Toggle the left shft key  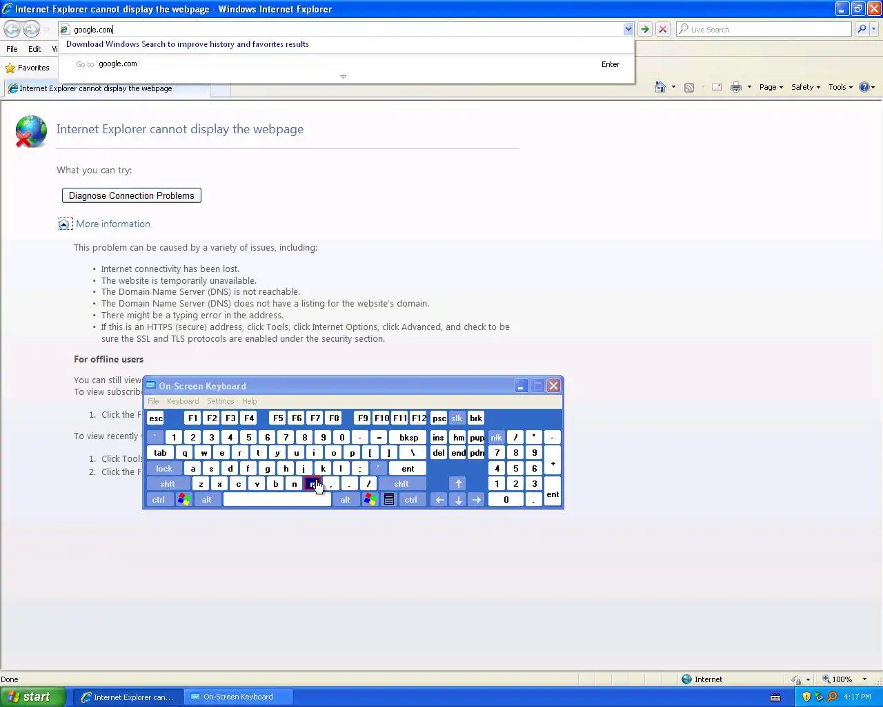point(168,483)
